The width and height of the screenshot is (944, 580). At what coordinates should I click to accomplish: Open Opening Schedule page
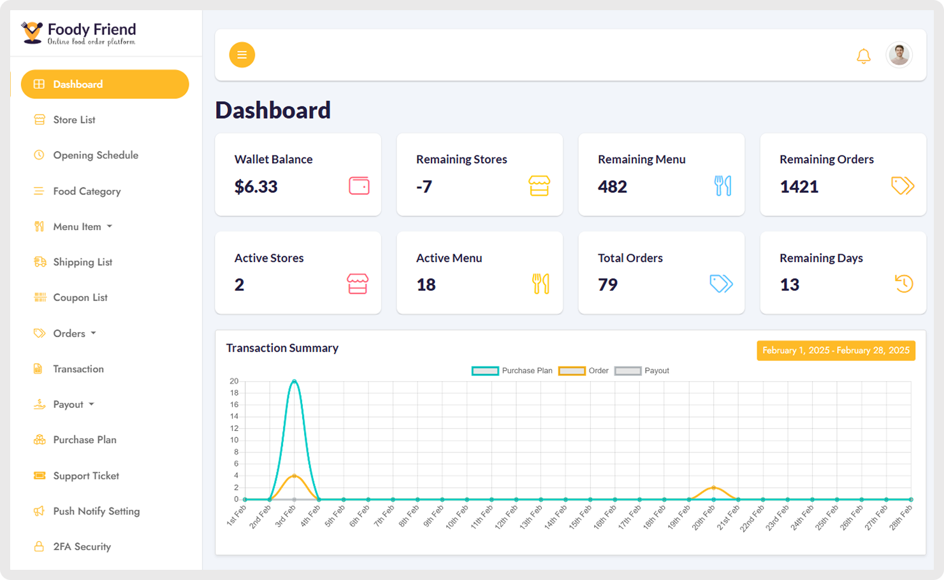[x=96, y=155]
